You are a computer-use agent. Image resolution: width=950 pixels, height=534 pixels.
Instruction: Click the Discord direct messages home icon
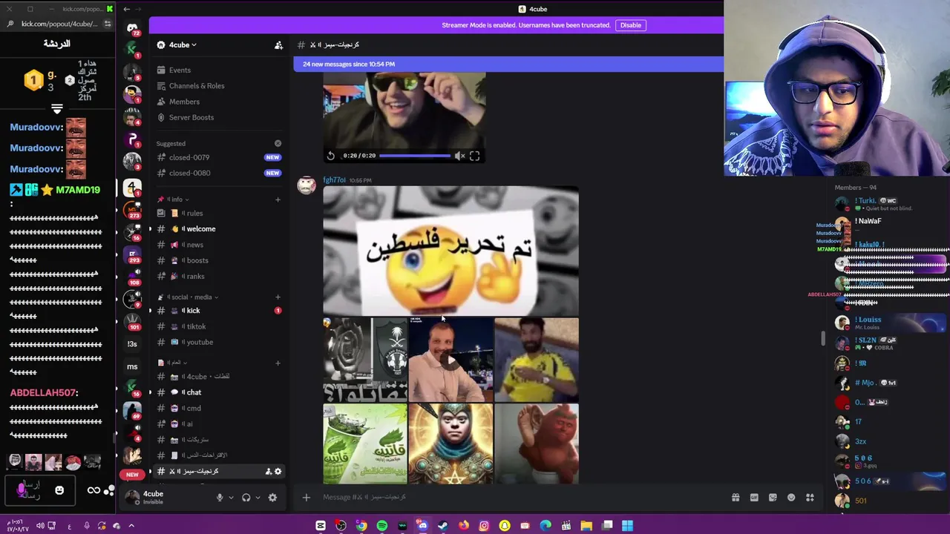pyautogui.click(x=132, y=28)
